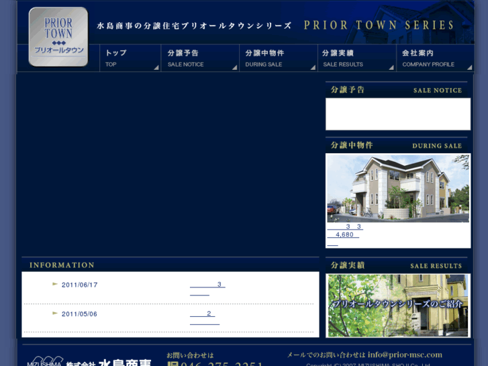Click the property link above 4,680
The width and height of the screenshot is (488, 366).
click(x=345, y=226)
